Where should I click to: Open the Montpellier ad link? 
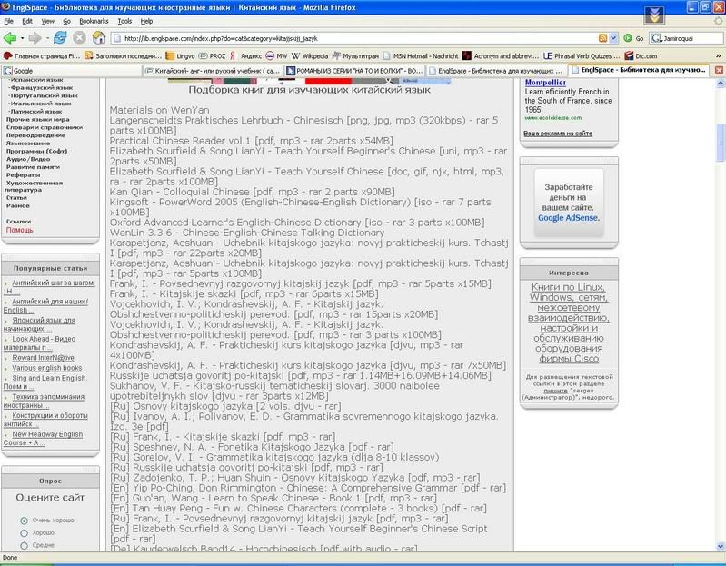point(545,83)
